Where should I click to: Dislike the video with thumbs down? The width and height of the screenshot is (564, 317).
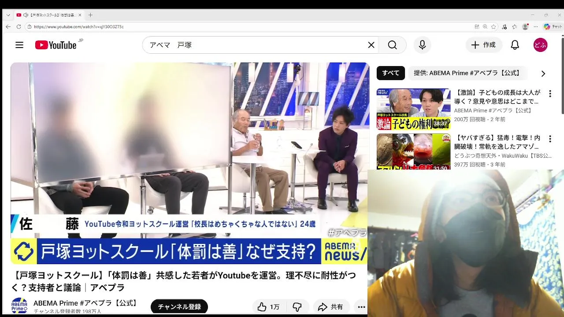tap(297, 307)
